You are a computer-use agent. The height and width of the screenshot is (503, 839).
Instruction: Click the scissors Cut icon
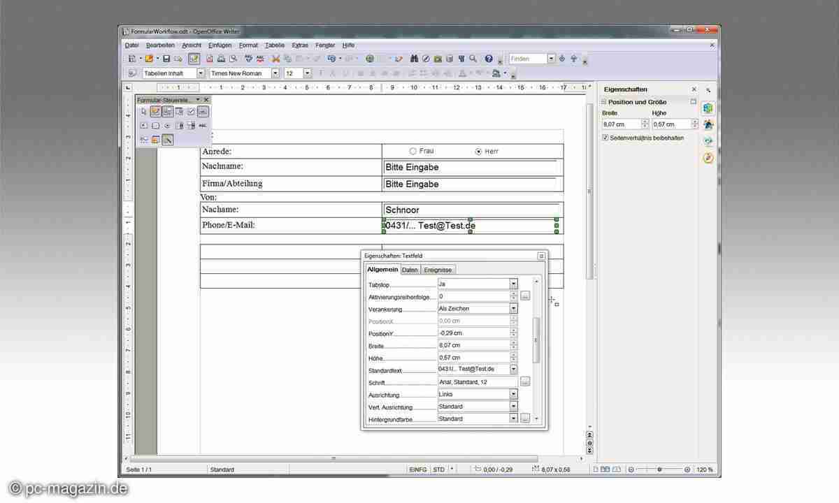[275, 59]
